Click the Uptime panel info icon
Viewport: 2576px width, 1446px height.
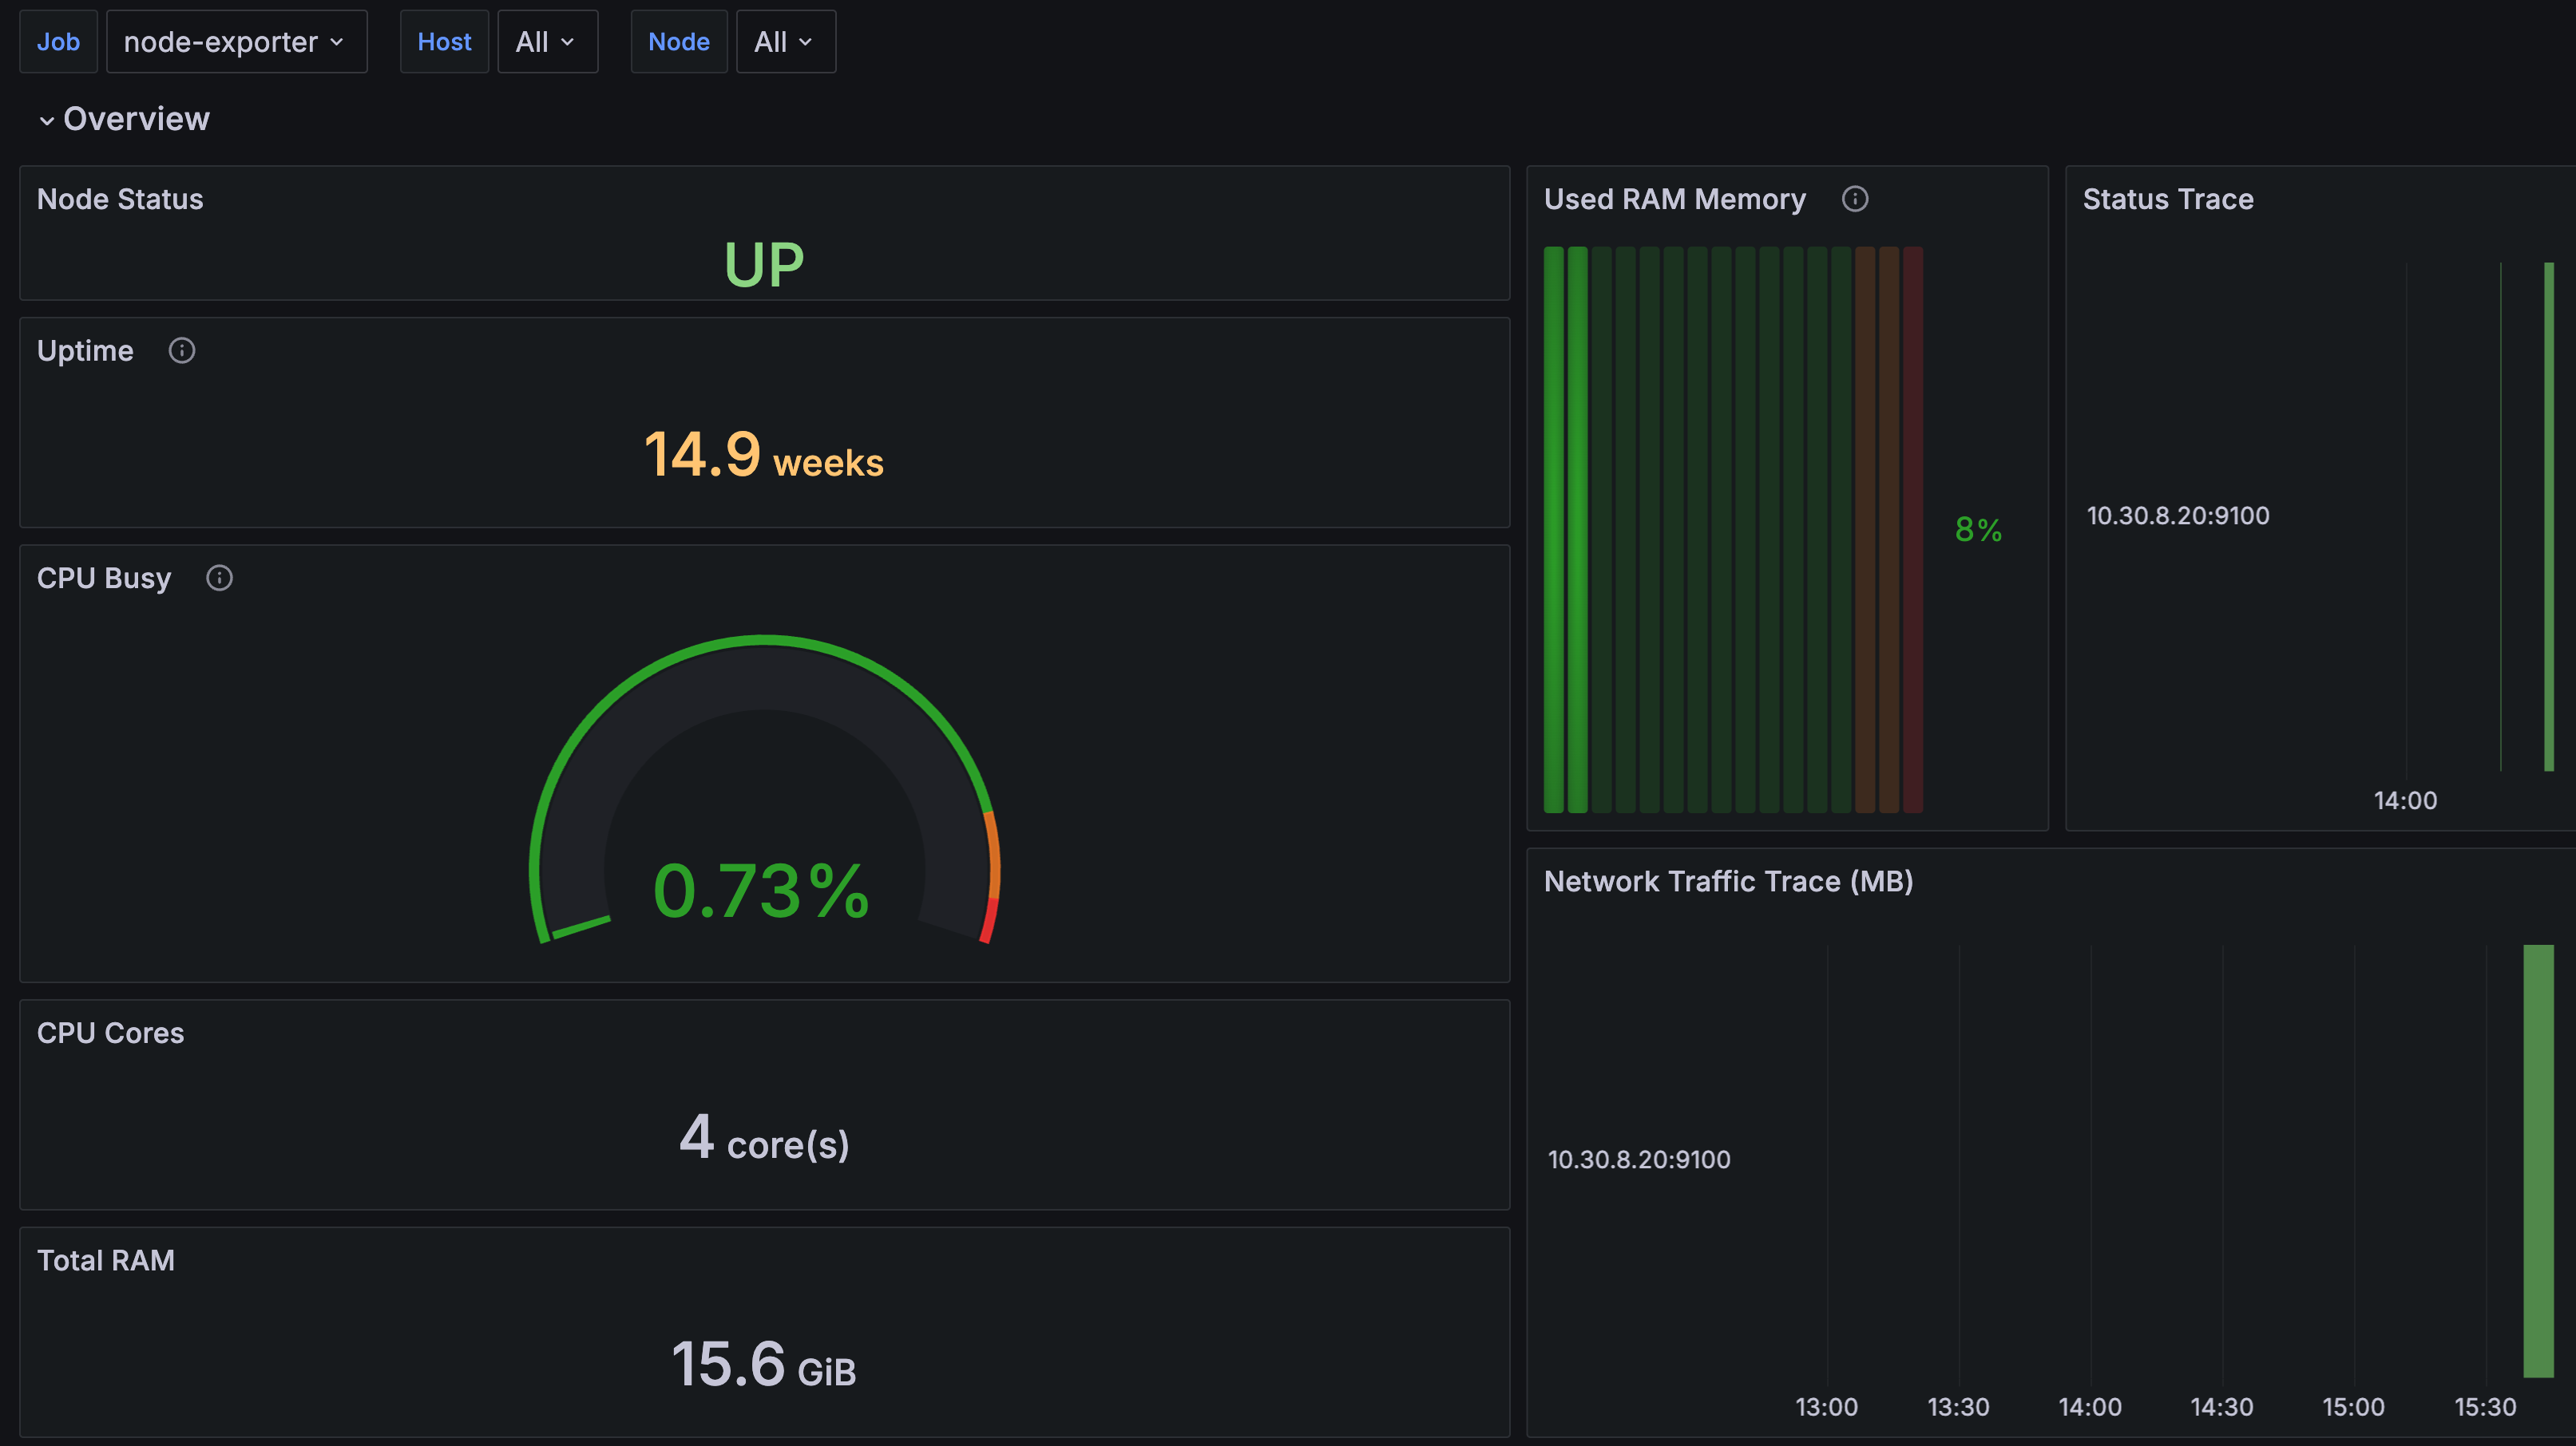tap(181, 351)
